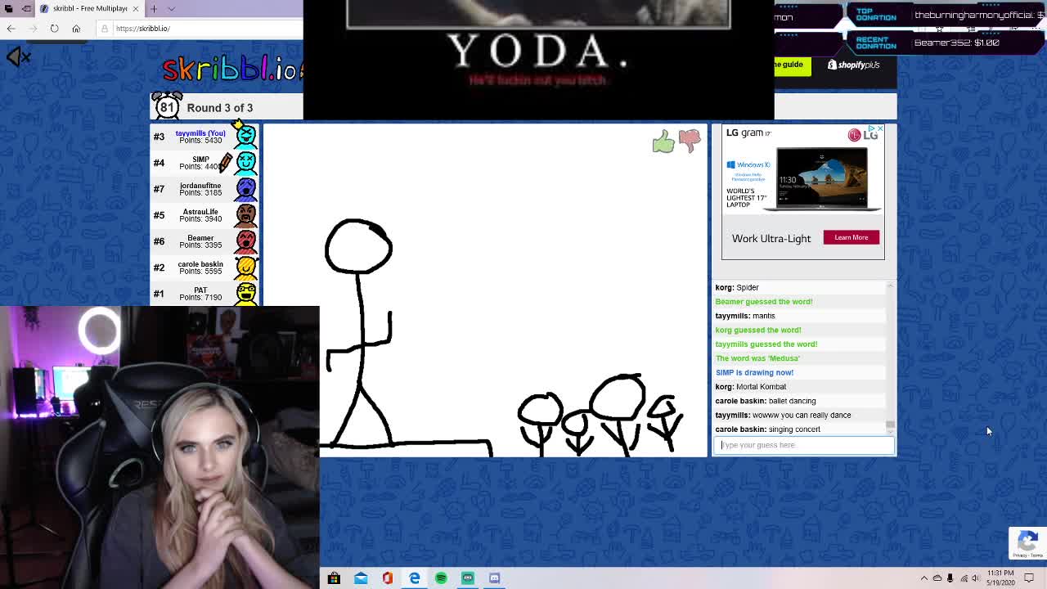Close the LG gram advertisement
Image resolution: width=1047 pixels, height=589 pixels.
coord(880,128)
